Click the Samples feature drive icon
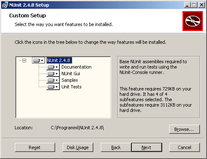Image resolution: width=207 pixels, height=159 pixels. [x=51, y=80]
